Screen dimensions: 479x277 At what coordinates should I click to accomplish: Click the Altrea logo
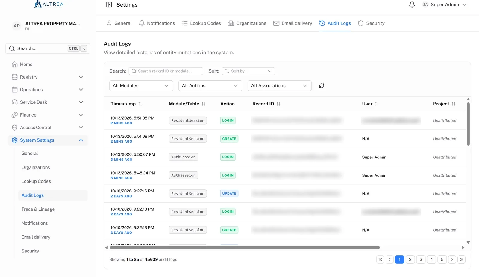(x=48, y=4)
